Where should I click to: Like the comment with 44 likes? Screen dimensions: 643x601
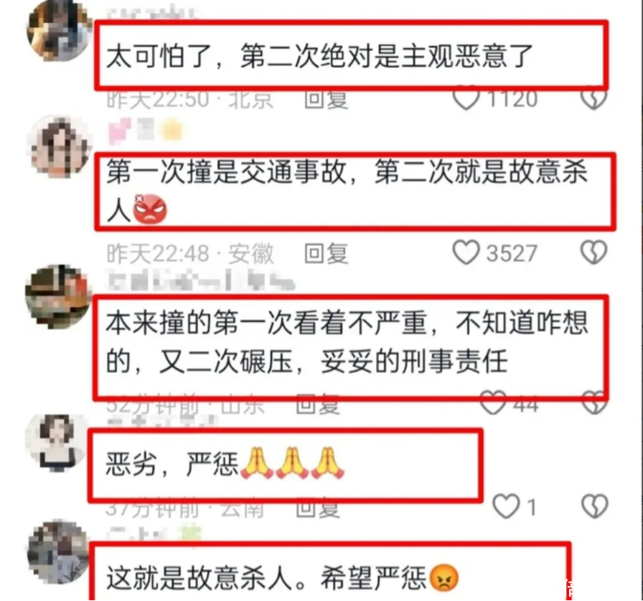(x=493, y=404)
